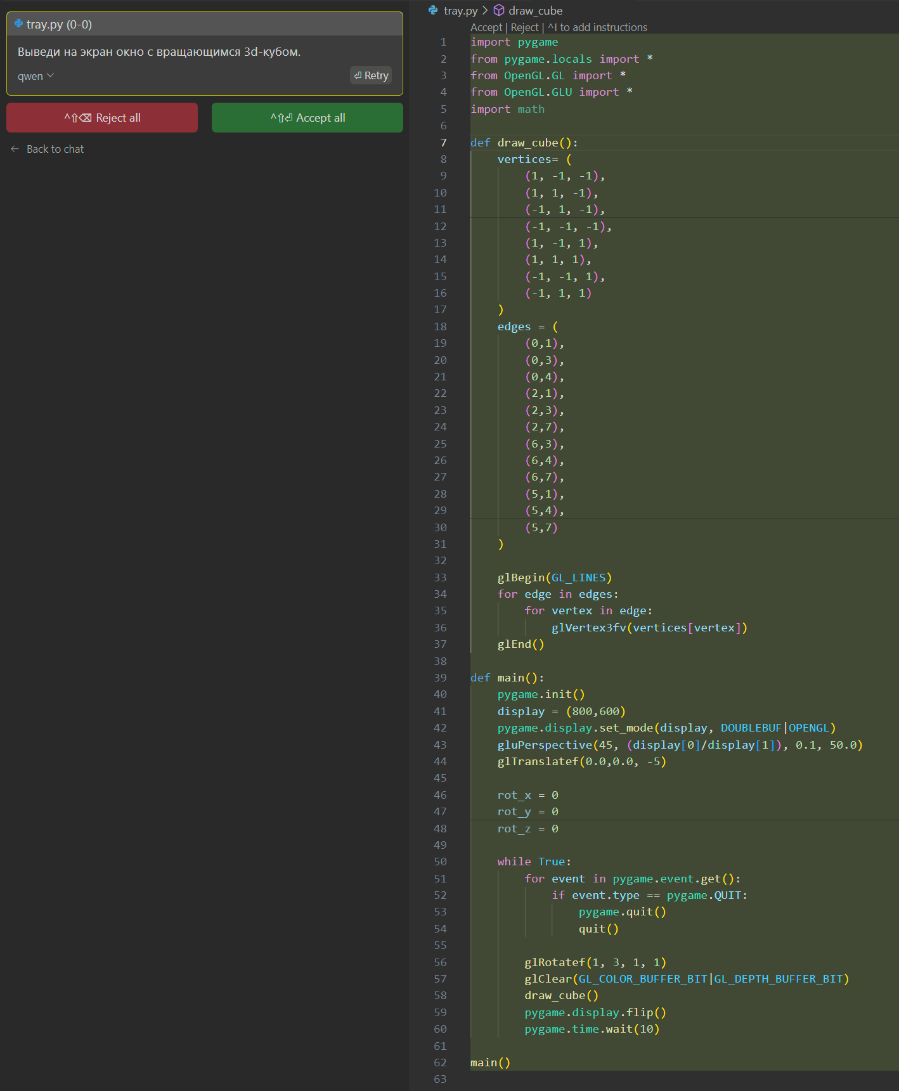Open the tray.py breadcrumb segment
Image resolution: width=899 pixels, height=1091 pixels.
tap(460, 11)
